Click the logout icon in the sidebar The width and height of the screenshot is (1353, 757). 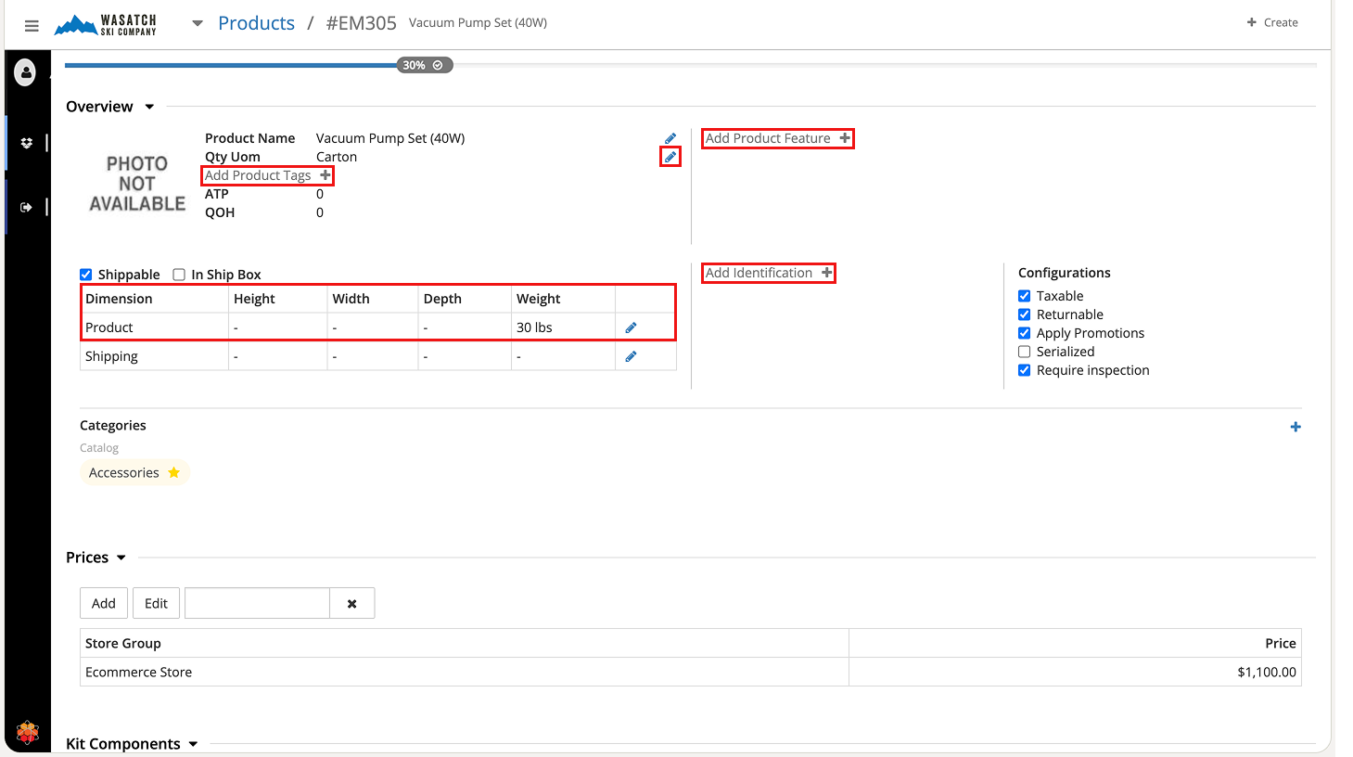[26, 207]
